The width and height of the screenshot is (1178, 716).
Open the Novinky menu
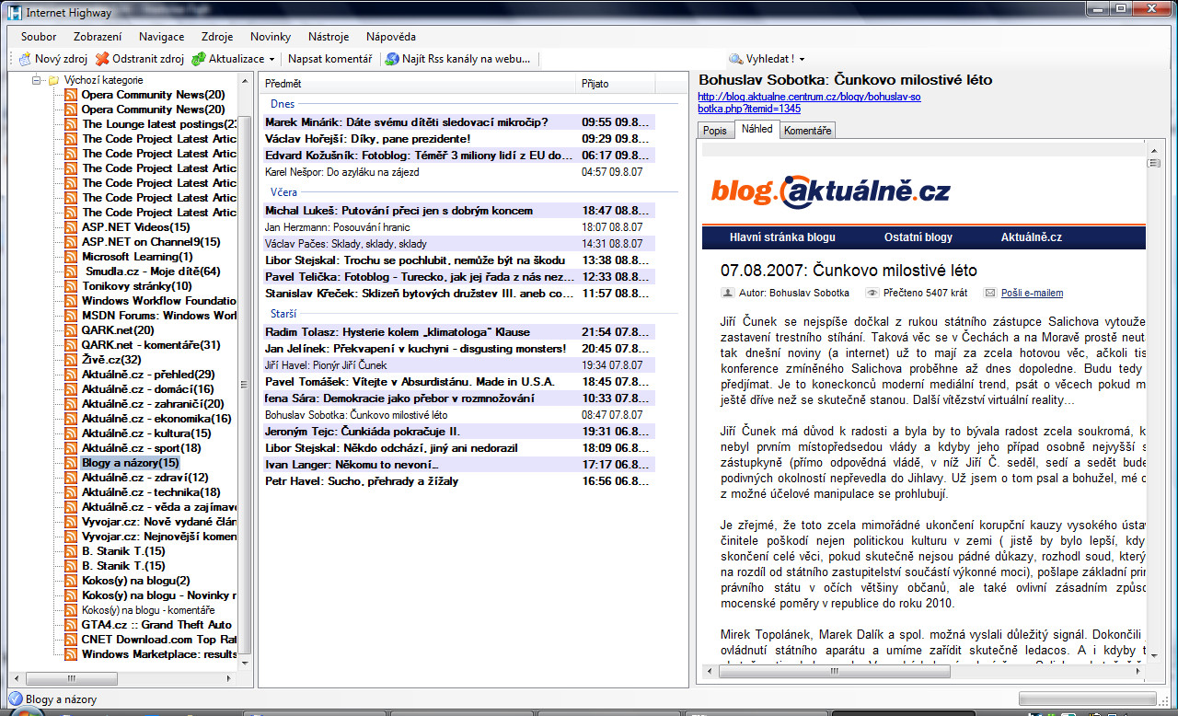pyautogui.click(x=271, y=37)
